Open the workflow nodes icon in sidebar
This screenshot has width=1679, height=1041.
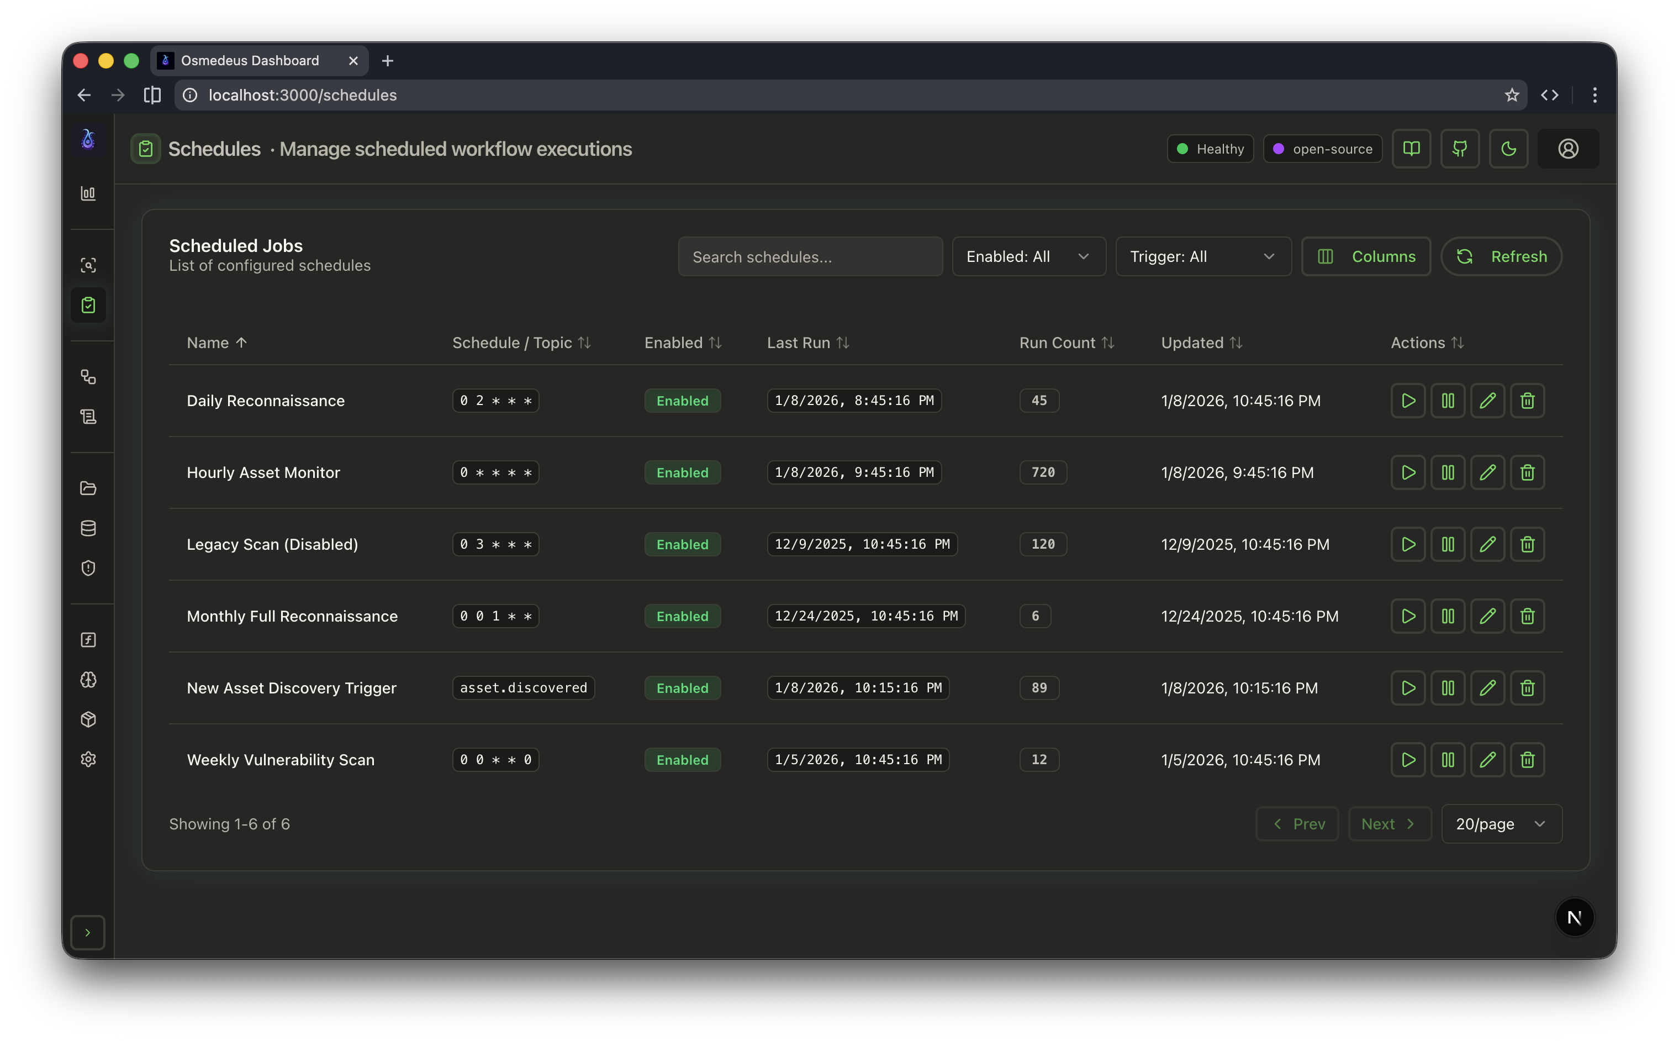tap(88, 377)
